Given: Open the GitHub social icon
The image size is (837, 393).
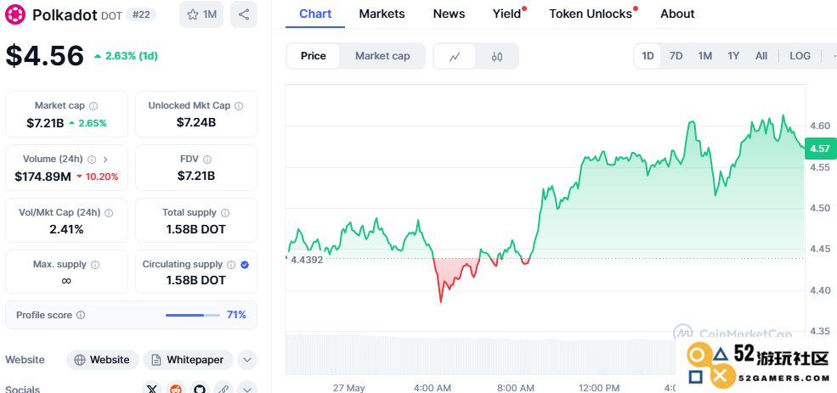Looking at the screenshot, I should coord(200,389).
